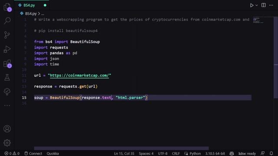Open the Search view

coord(7,21)
